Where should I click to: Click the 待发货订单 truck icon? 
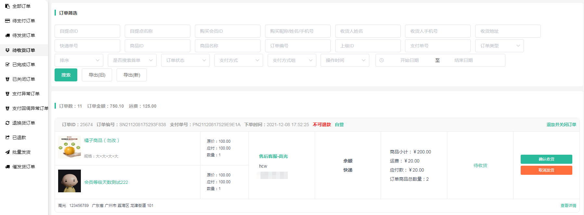[7, 35]
